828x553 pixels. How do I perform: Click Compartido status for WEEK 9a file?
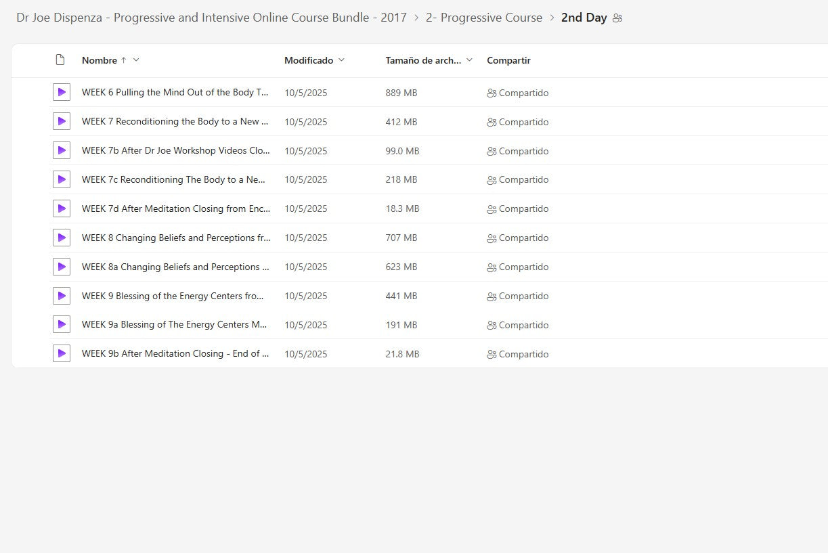(x=523, y=325)
